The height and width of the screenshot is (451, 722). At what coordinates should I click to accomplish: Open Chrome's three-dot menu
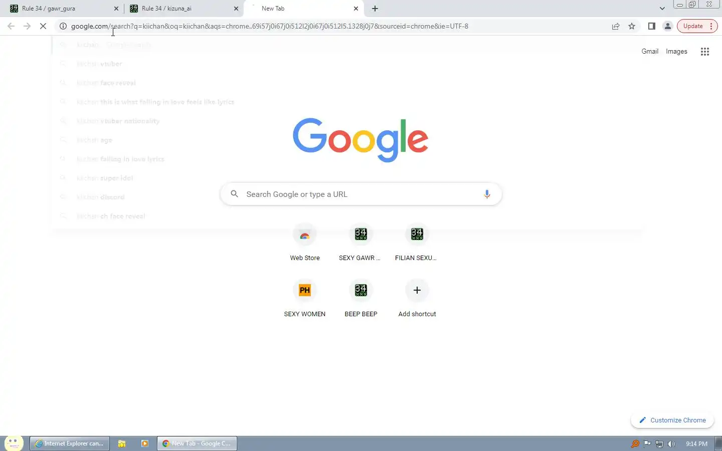point(711,26)
